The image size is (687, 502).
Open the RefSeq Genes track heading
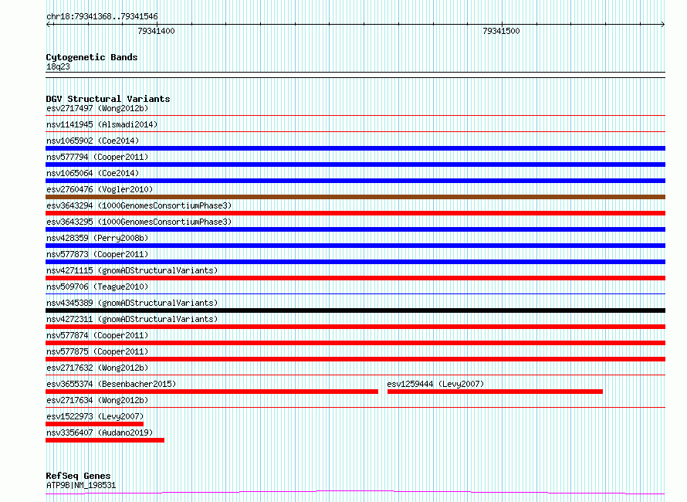click(x=78, y=476)
